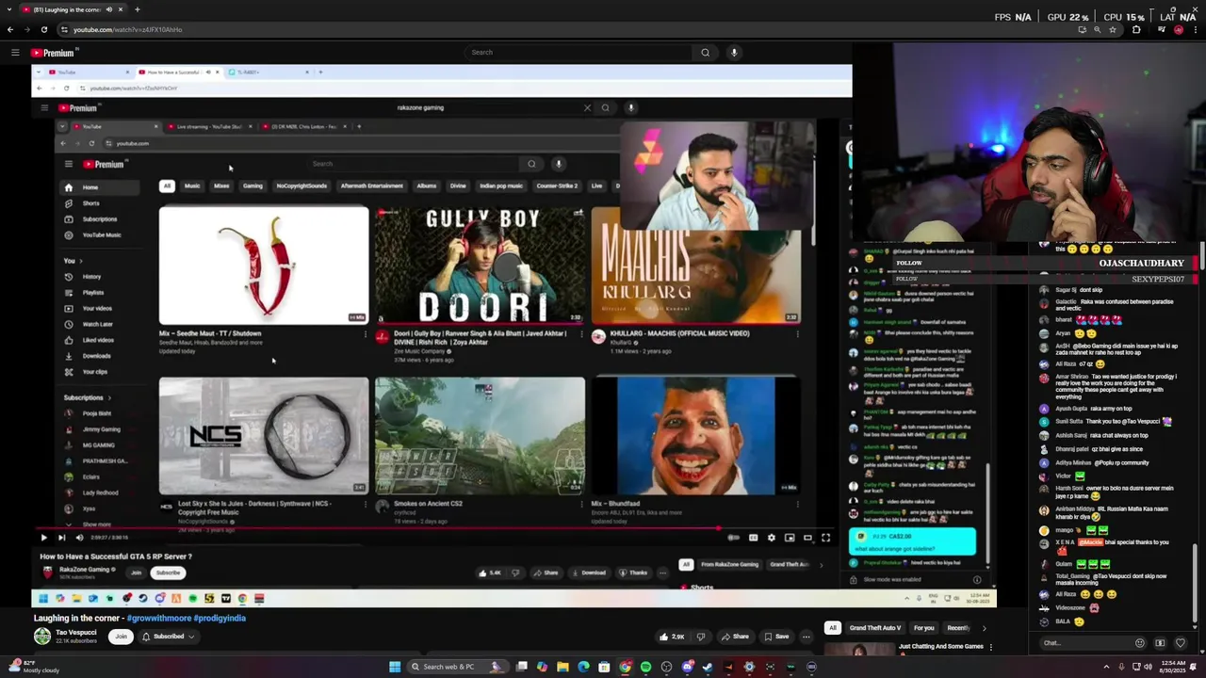Image resolution: width=1206 pixels, height=678 pixels.
Task: Open the taskbar clock showing 12:54 AM
Action: point(1174,667)
